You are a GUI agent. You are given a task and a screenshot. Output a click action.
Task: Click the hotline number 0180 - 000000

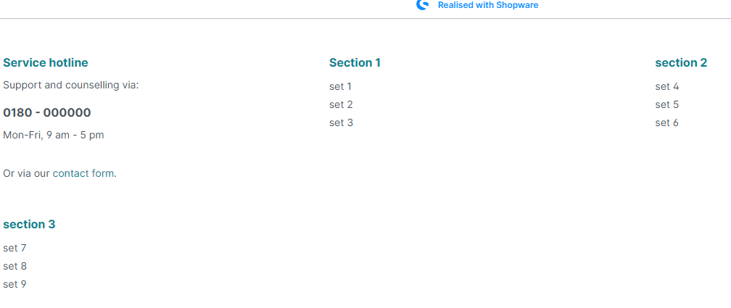[x=47, y=113]
